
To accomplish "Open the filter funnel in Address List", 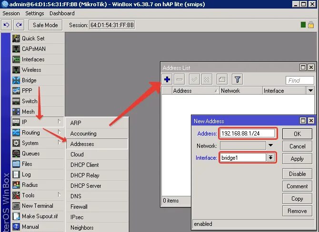I will click(x=238, y=79).
